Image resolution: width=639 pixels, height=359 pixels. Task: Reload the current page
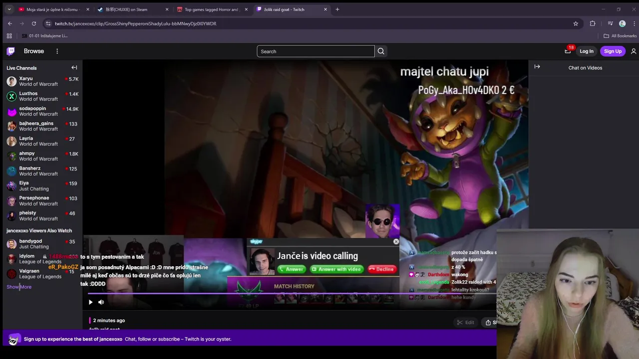pyautogui.click(x=34, y=23)
